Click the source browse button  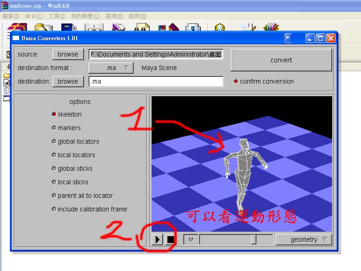[x=68, y=54]
